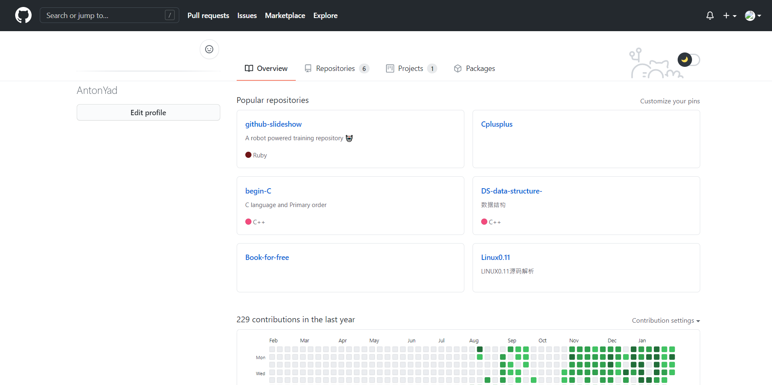This screenshot has height=385, width=772.
Task: Click the Wed row label in contribution graph
Action: pyautogui.click(x=260, y=374)
